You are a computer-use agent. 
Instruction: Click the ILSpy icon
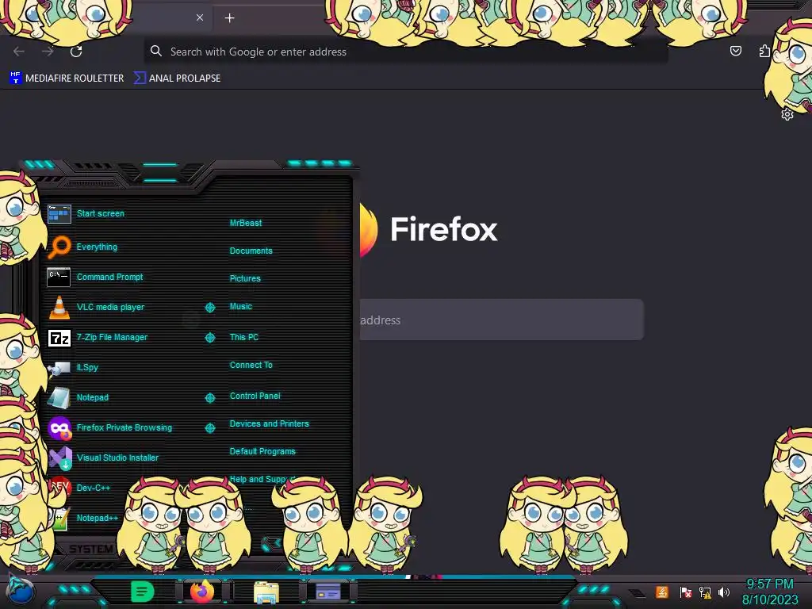tap(59, 368)
